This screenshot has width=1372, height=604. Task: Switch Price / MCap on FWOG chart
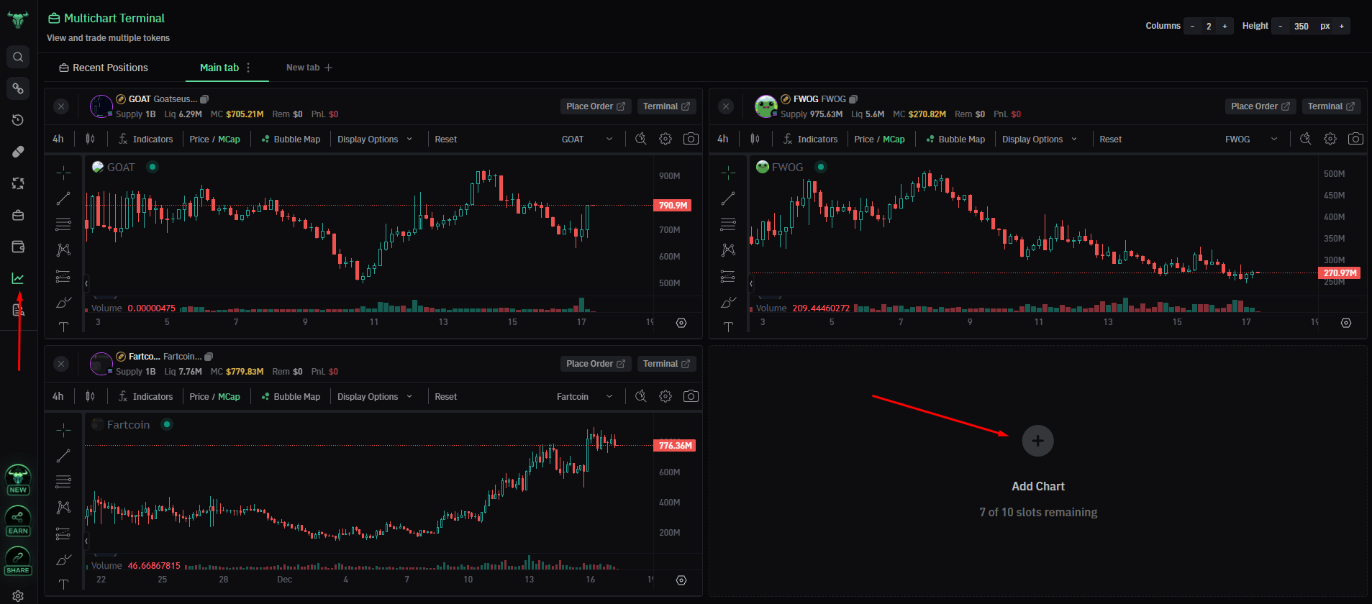[879, 139]
